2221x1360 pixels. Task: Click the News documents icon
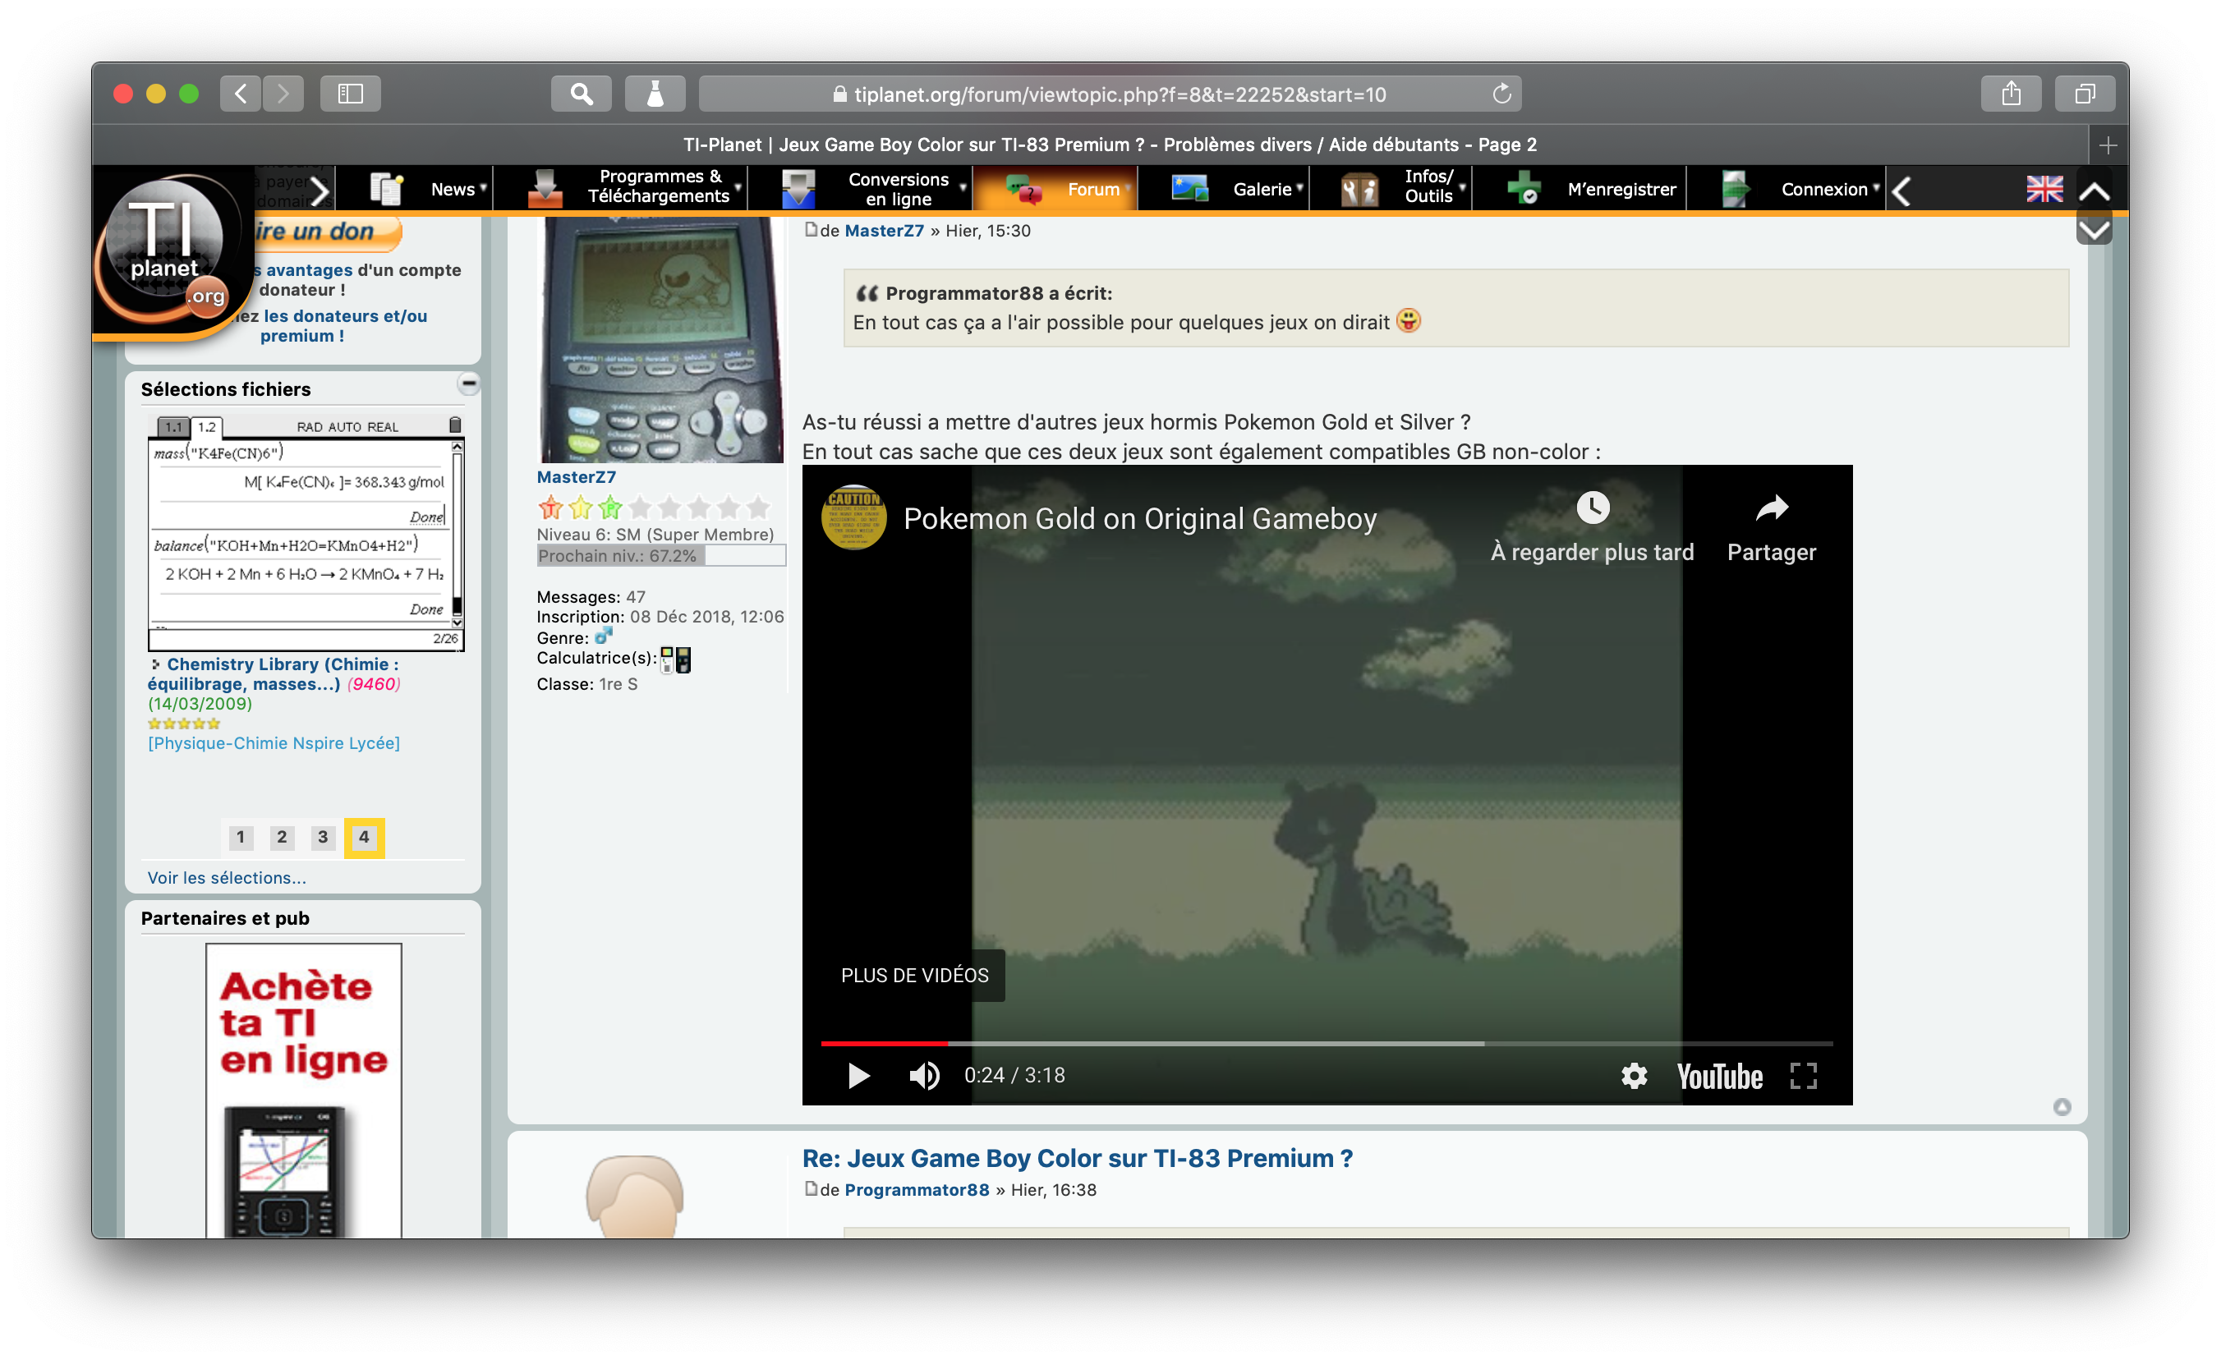click(386, 189)
